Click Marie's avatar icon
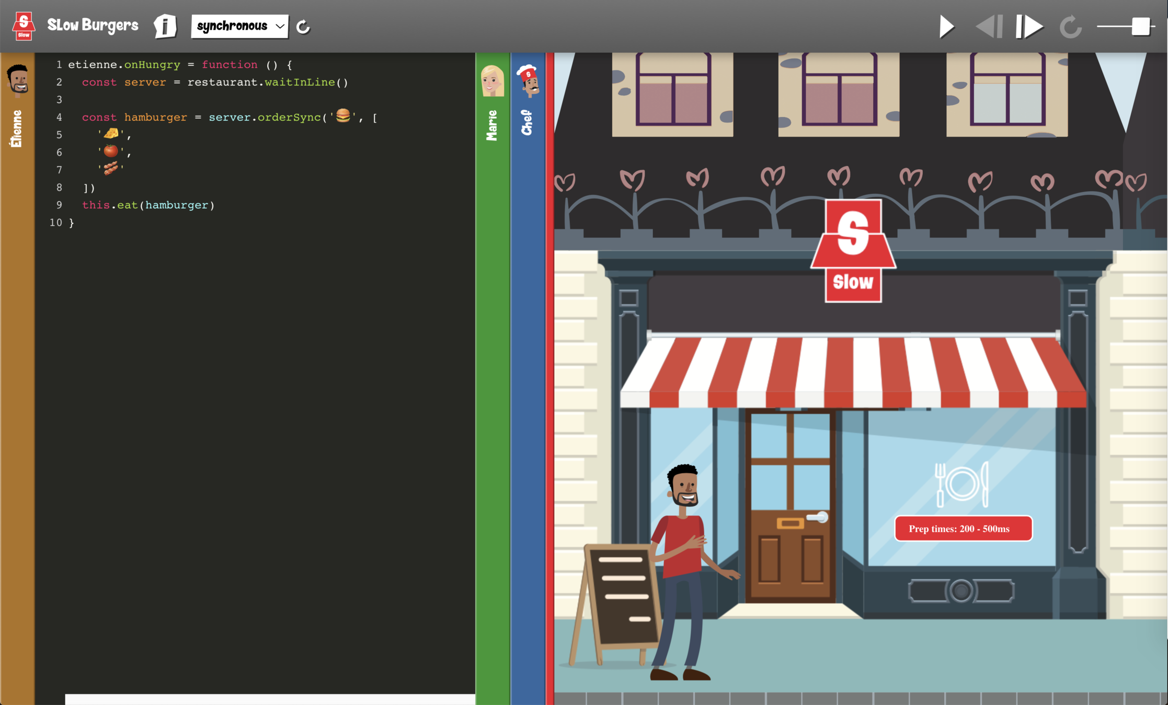The height and width of the screenshot is (705, 1168). (x=492, y=81)
